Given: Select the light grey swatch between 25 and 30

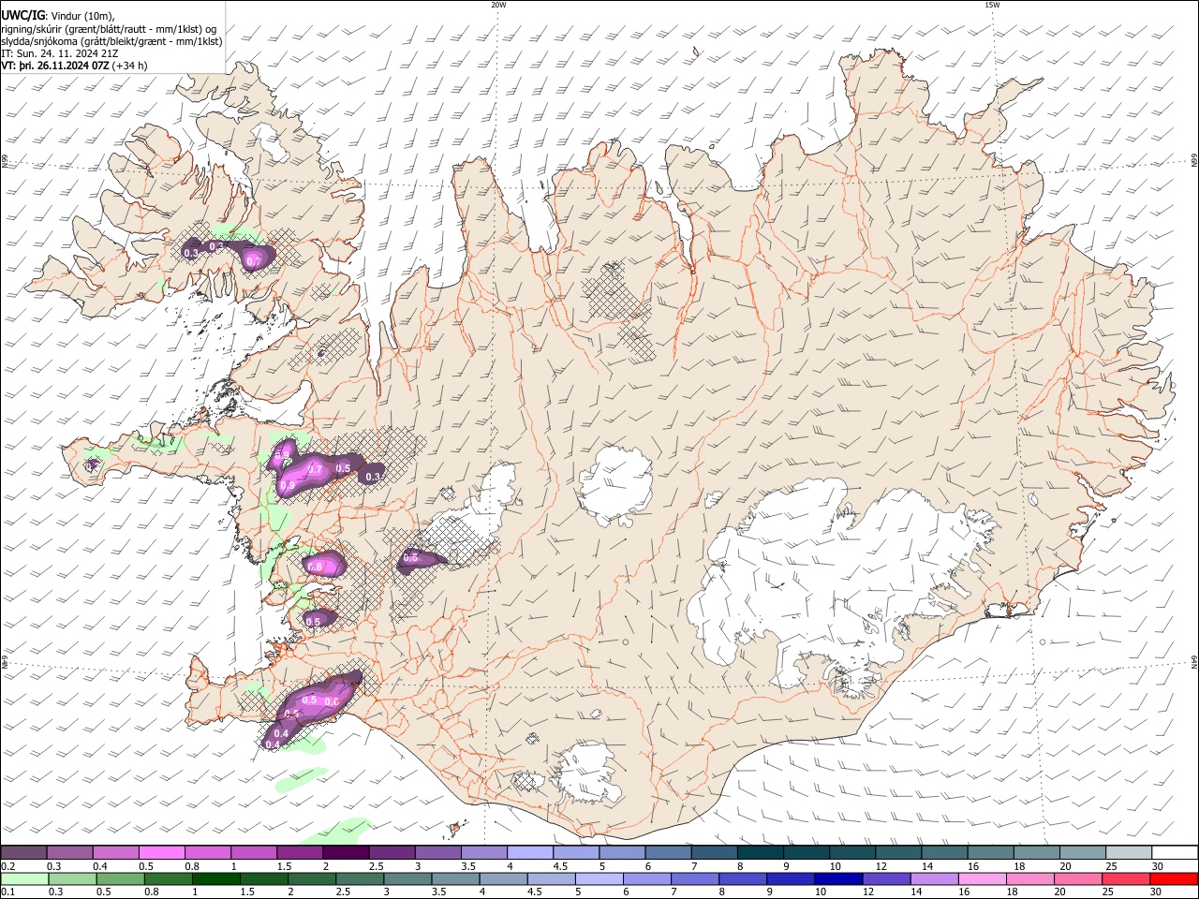Looking at the screenshot, I should (x=1129, y=852).
